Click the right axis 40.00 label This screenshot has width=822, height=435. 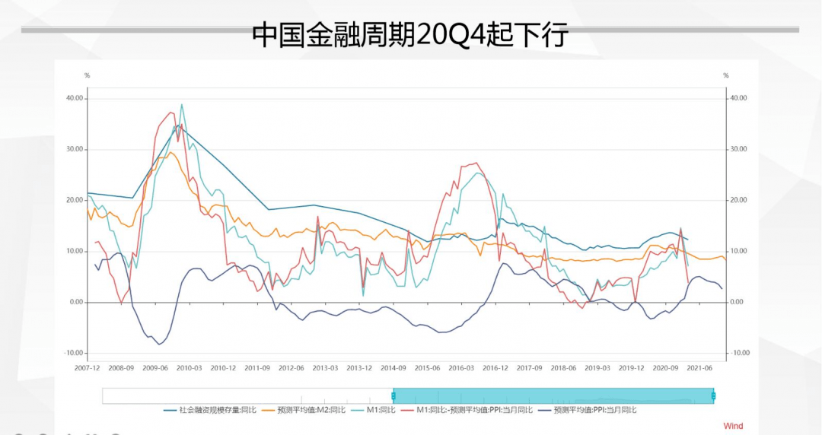pos(738,98)
